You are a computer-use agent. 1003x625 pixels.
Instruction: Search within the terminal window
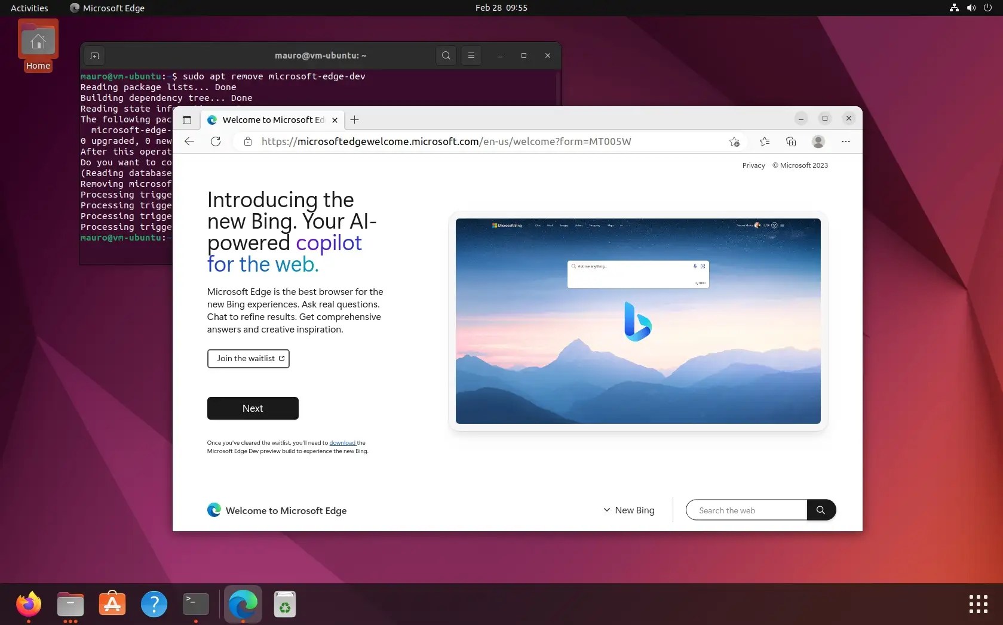[445, 56]
